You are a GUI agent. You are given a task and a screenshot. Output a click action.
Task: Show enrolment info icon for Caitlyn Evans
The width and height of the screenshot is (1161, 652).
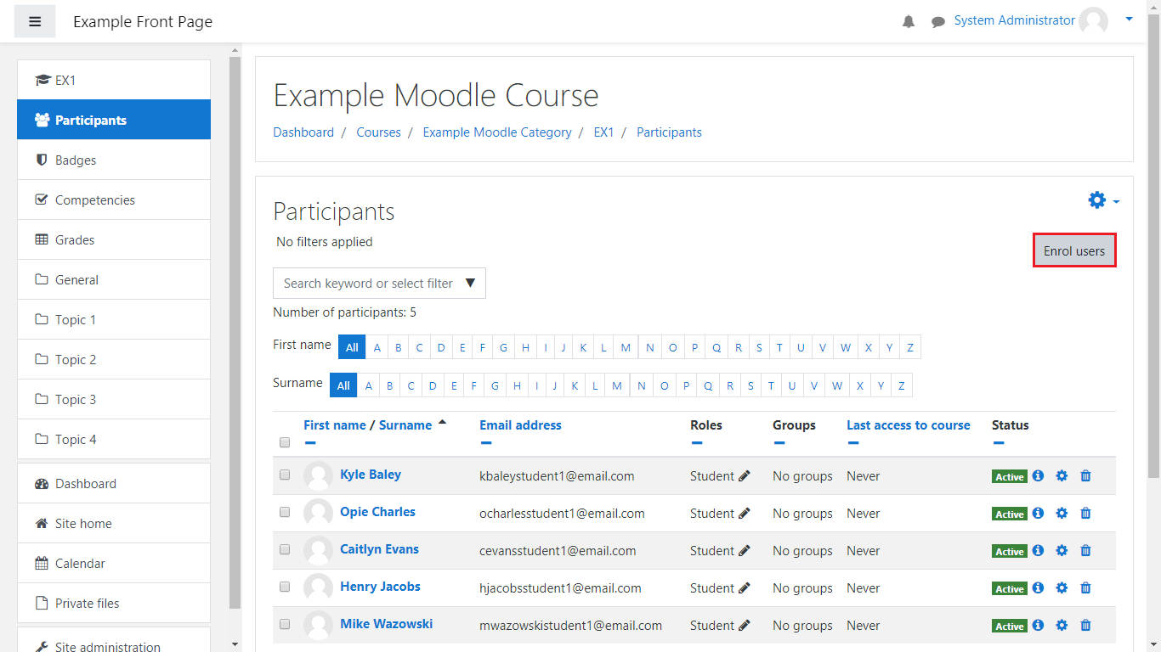click(1038, 551)
